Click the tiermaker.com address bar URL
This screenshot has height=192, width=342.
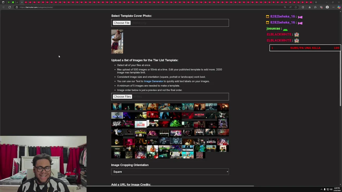(x=36, y=7)
